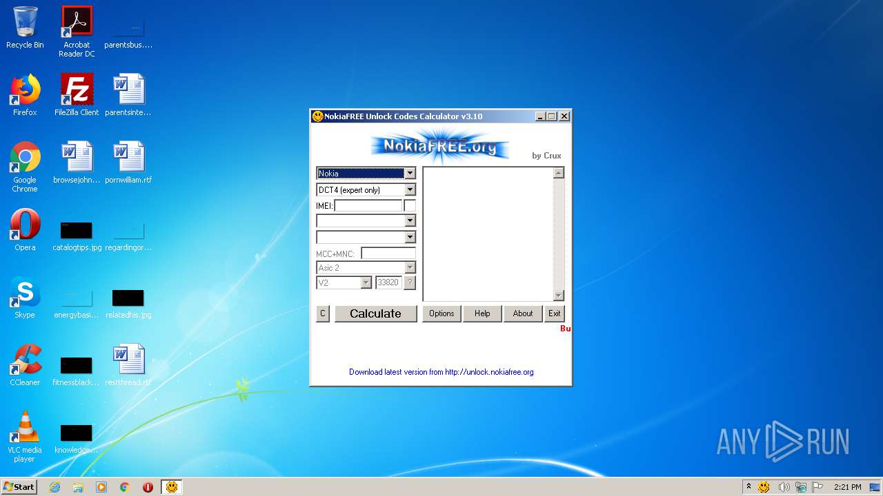Screen dimensions: 883x496
Task: Open the Options button
Action: click(441, 313)
